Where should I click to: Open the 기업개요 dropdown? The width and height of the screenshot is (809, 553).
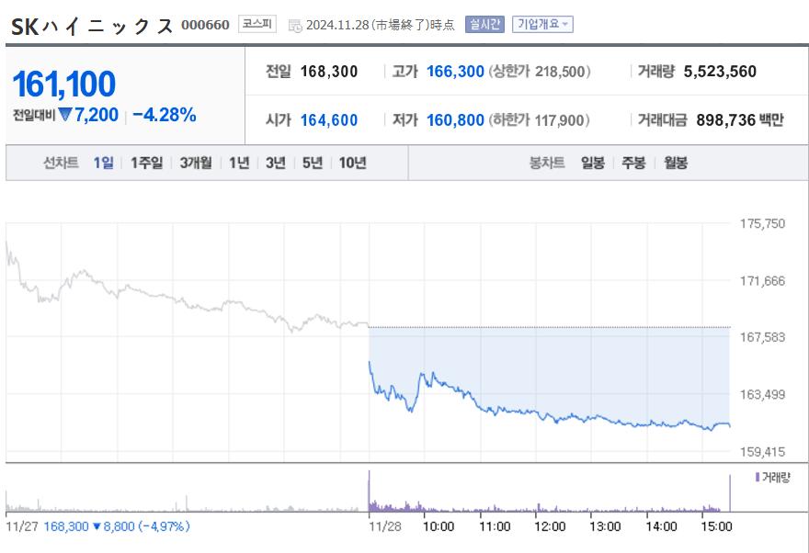coord(541,24)
